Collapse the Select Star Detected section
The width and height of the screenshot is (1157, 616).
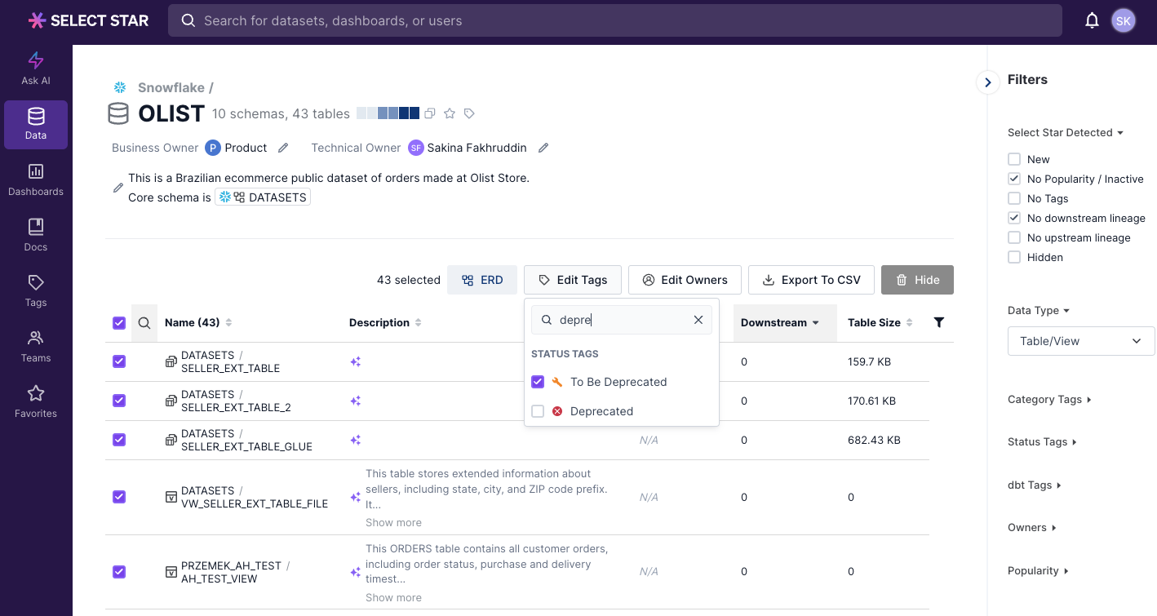click(x=1066, y=132)
